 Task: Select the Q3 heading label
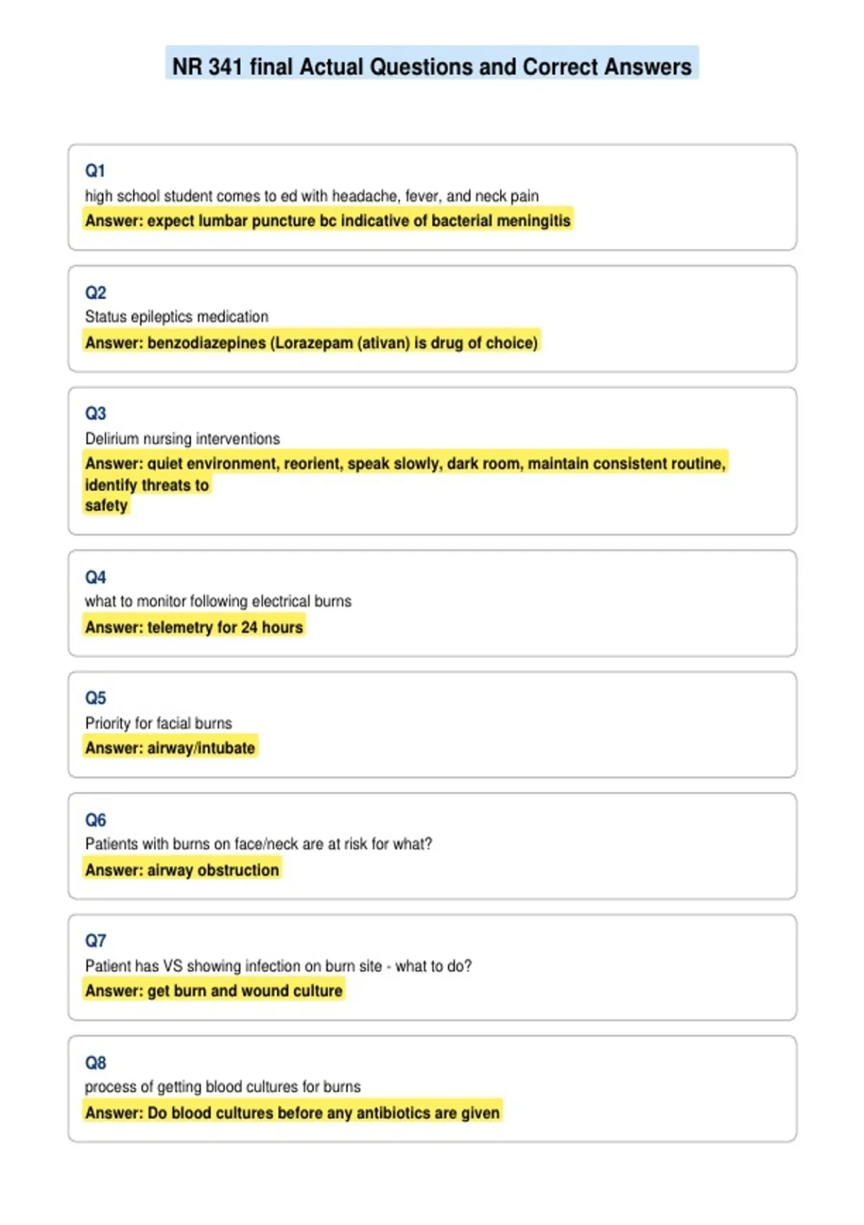point(95,414)
